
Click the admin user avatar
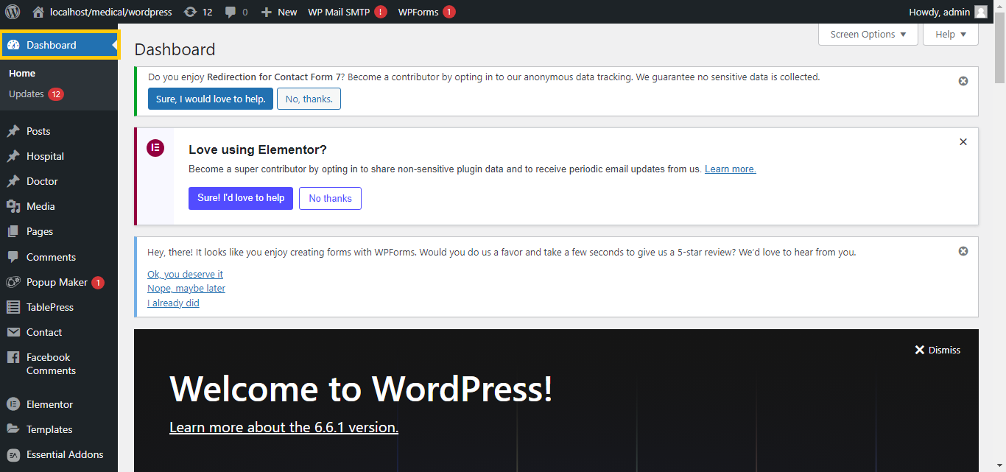pos(980,12)
